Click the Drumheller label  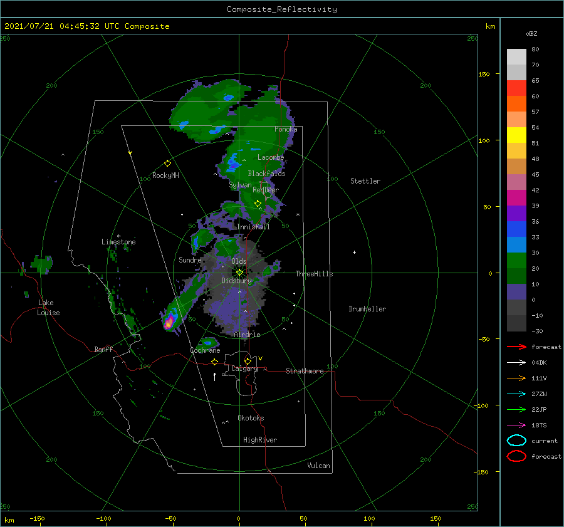pyautogui.click(x=367, y=309)
